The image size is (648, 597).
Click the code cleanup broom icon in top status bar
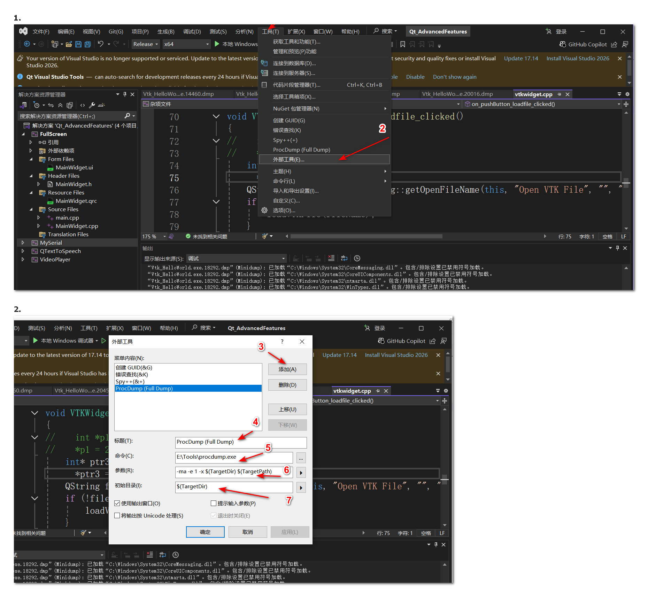[x=265, y=236]
